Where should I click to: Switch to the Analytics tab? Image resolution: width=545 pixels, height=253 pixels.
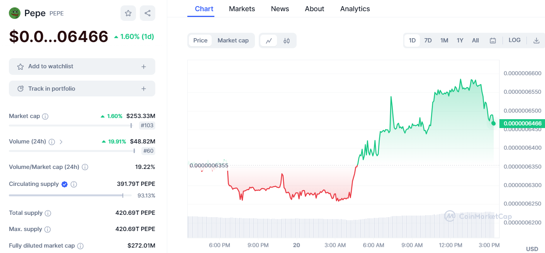[x=355, y=8]
